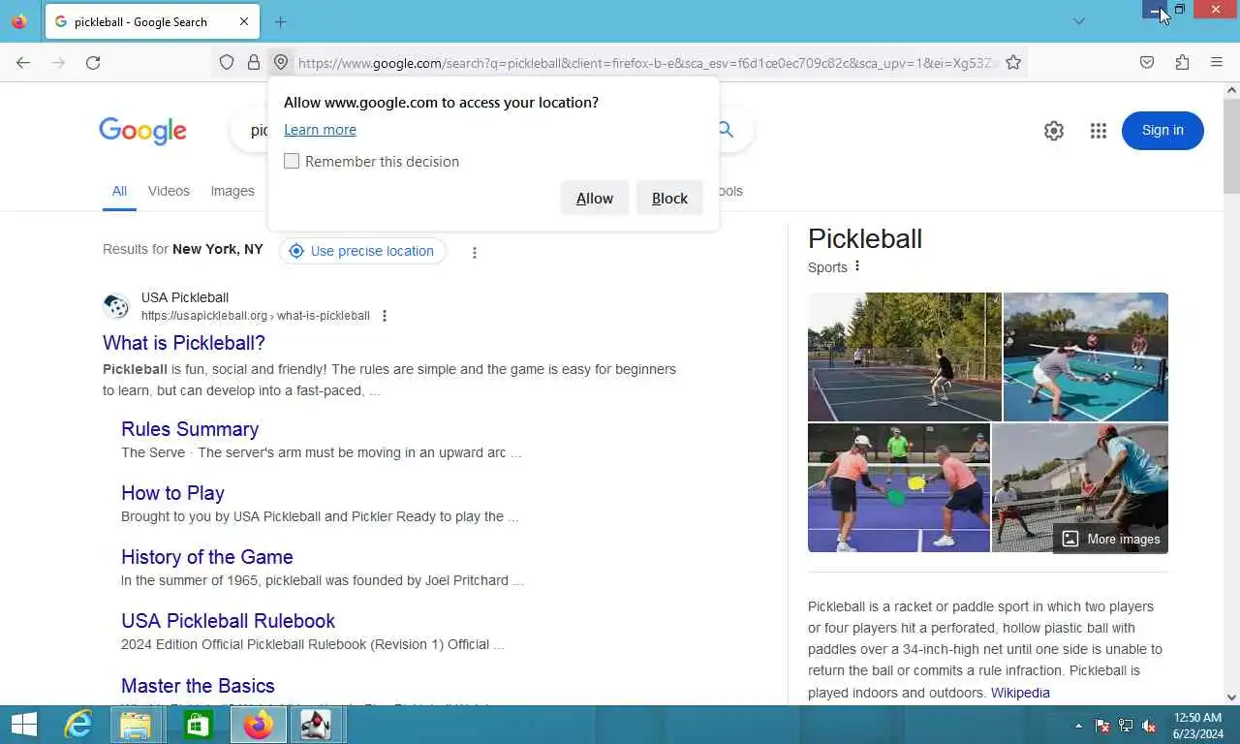Viewport: 1240px width, 744px height.
Task: Show hidden tray icons arrow
Action: tap(1079, 726)
